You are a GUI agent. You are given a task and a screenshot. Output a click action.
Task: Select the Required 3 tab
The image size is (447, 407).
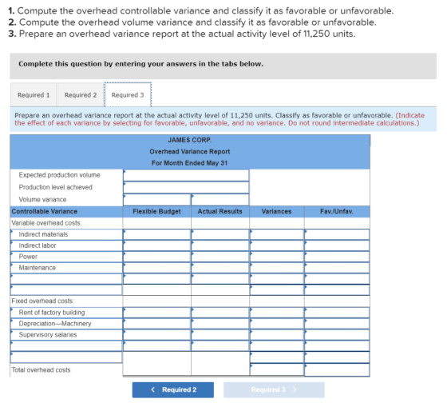coord(128,95)
